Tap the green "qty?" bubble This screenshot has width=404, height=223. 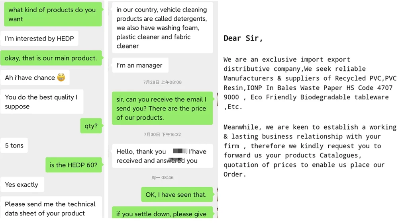pos(91,126)
